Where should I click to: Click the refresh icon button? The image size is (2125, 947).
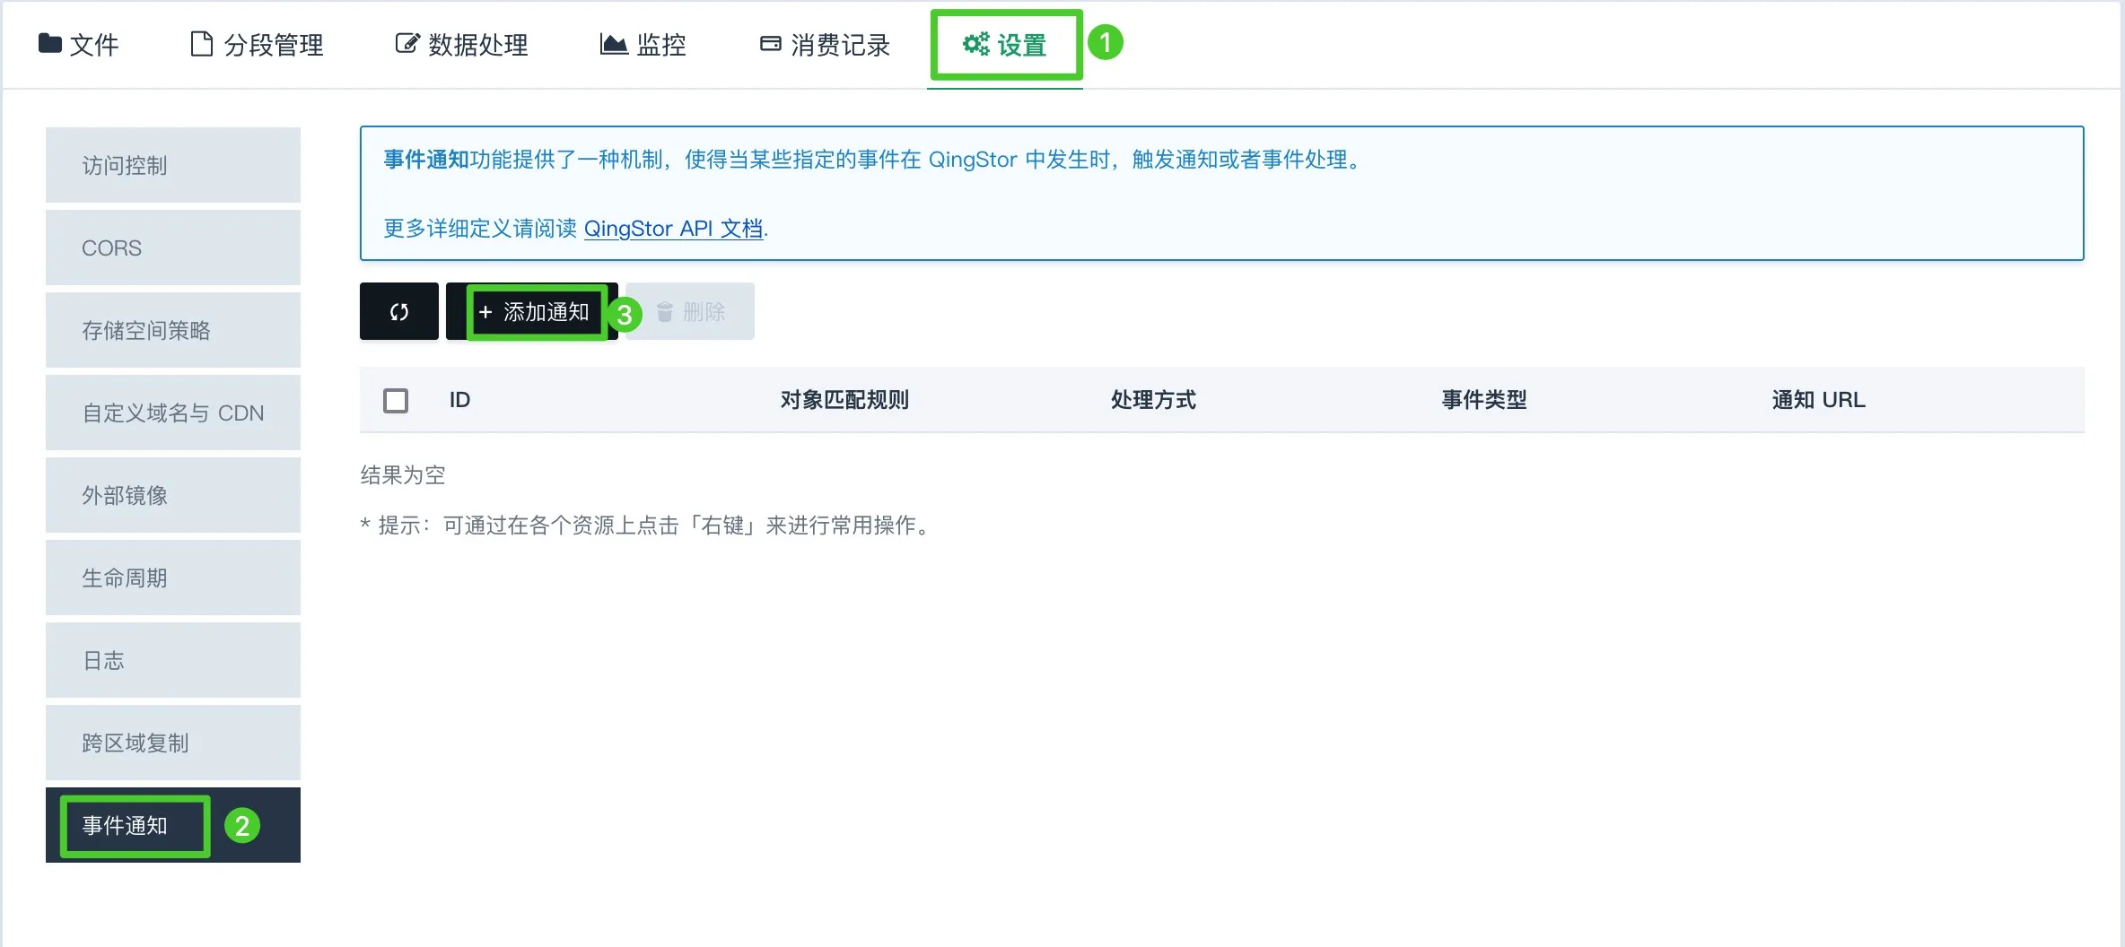[398, 311]
